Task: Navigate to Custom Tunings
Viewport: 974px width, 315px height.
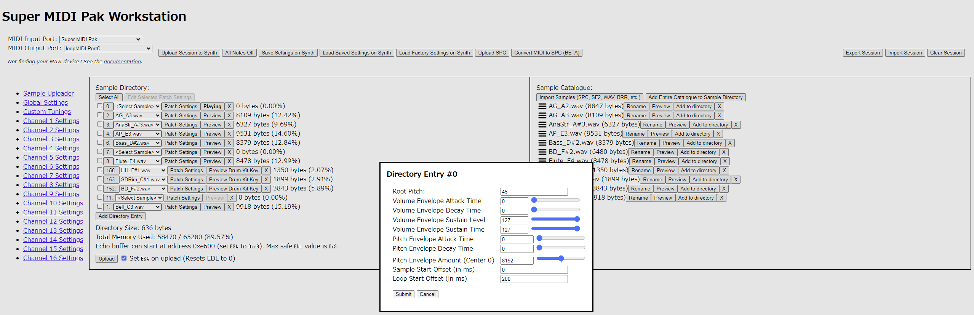Action: [x=47, y=112]
